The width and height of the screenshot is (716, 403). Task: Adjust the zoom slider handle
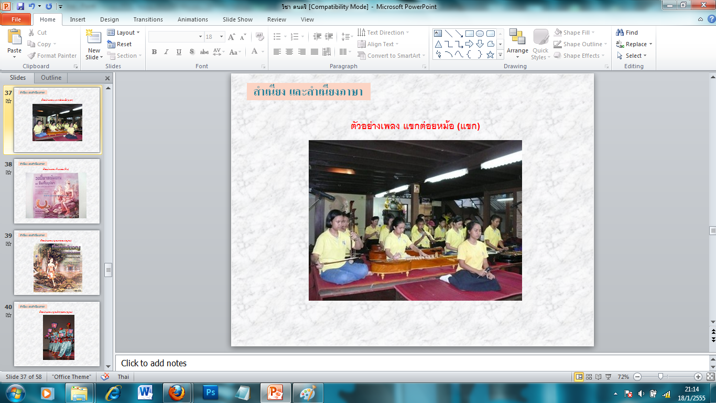[x=660, y=377]
